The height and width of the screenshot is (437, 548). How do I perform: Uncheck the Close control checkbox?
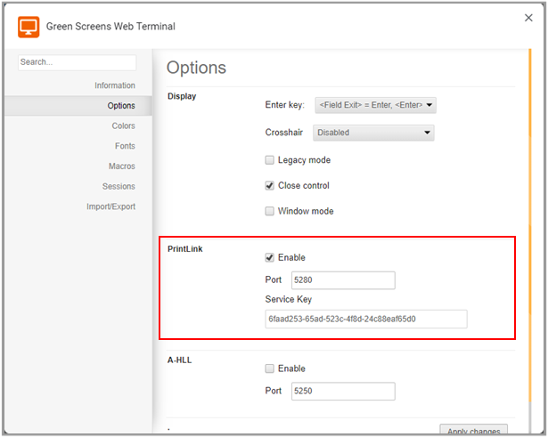pyautogui.click(x=269, y=186)
